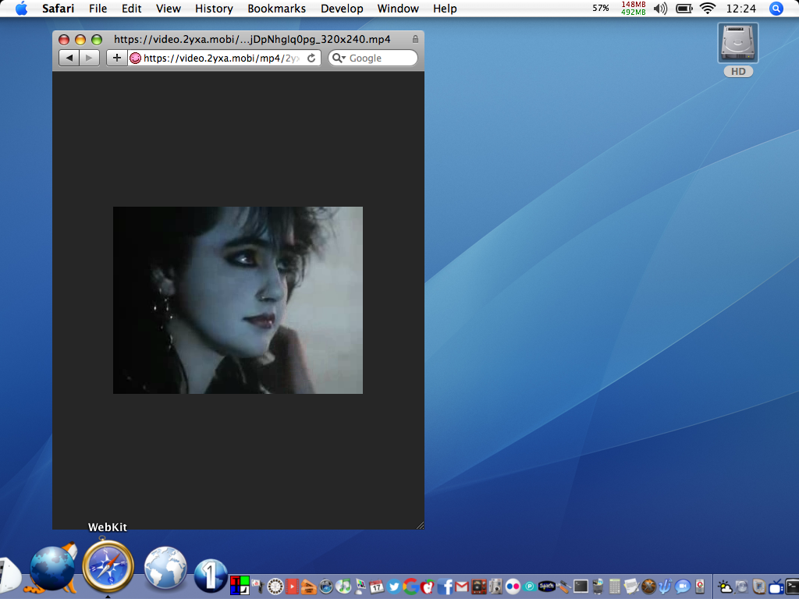Open the four-colored-squares app in Dock

point(240,585)
